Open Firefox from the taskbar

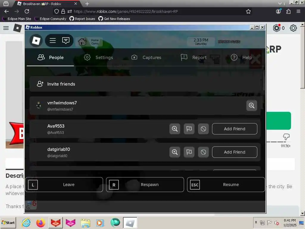tap(41, 222)
